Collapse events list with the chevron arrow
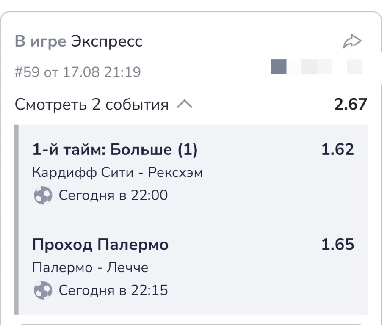 (x=184, y=104)
